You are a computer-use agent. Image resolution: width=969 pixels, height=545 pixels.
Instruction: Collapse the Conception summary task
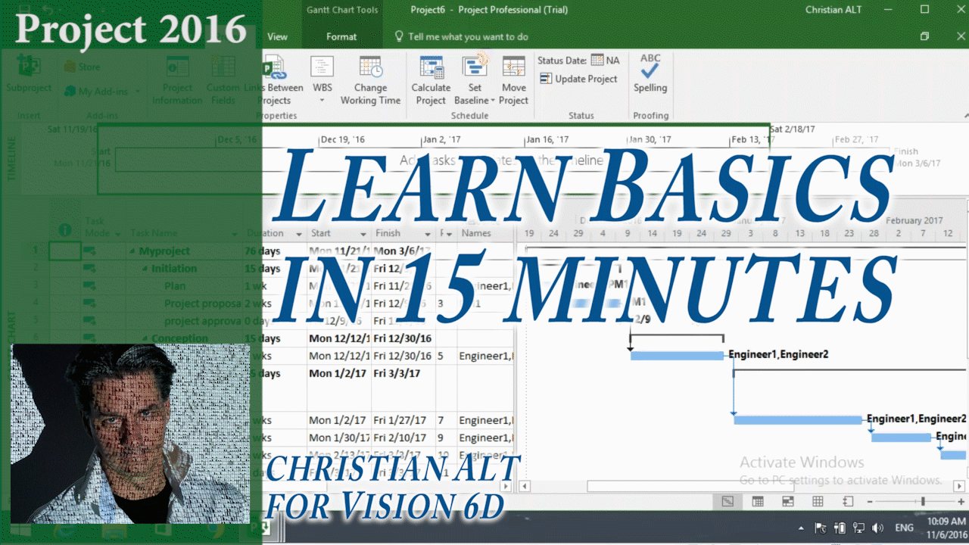point(145,338)
